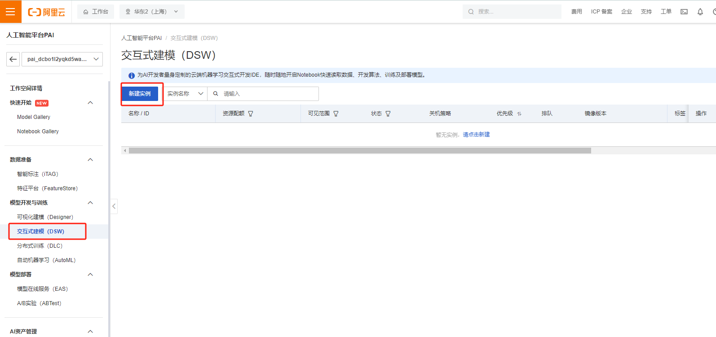This screenshot has height=337, width=716.
Task: Collapse the sidebar with the side handle
Action: point(114,206)
